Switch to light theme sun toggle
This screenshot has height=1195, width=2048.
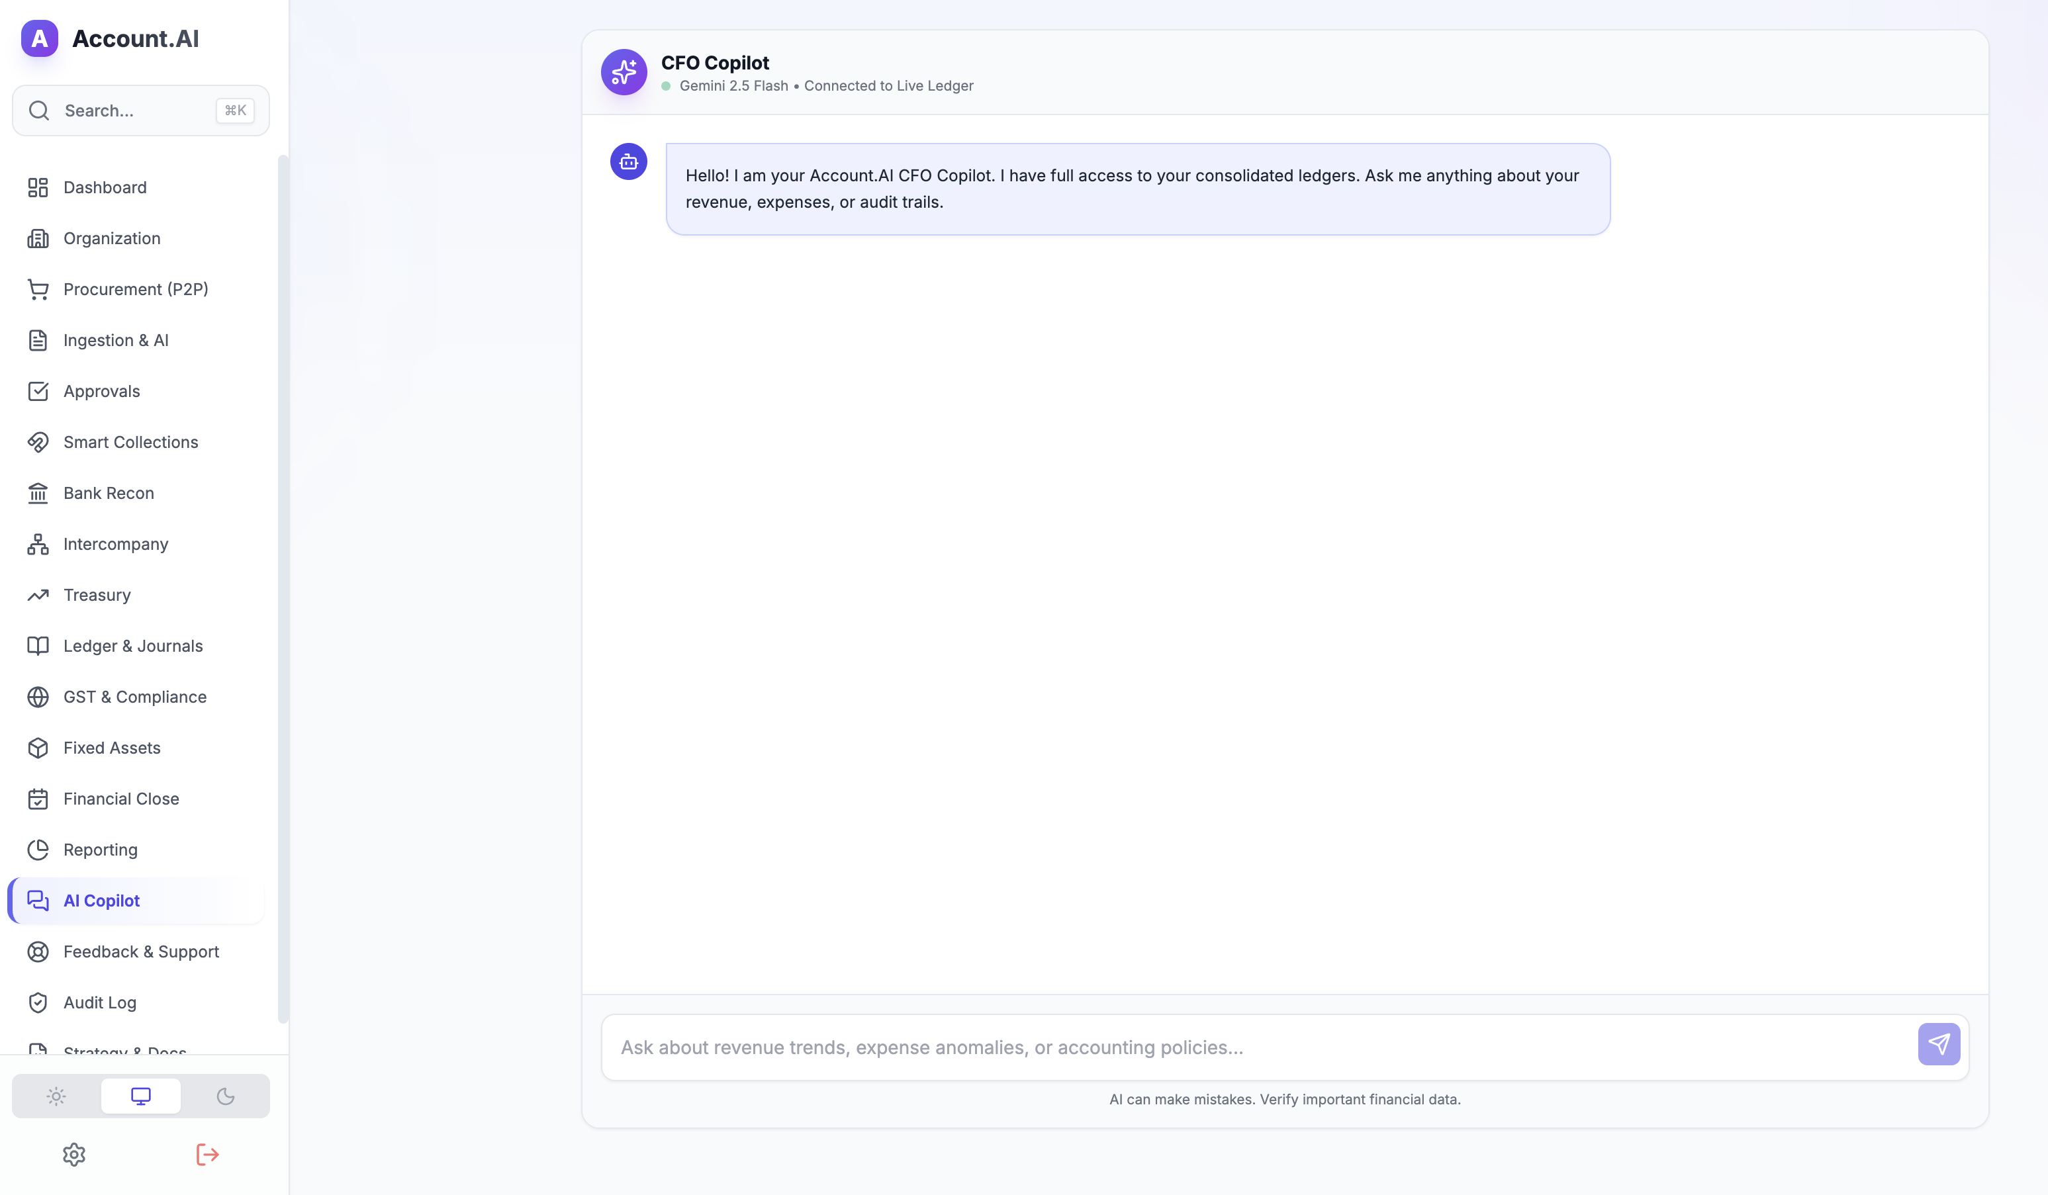(56, 1096)
